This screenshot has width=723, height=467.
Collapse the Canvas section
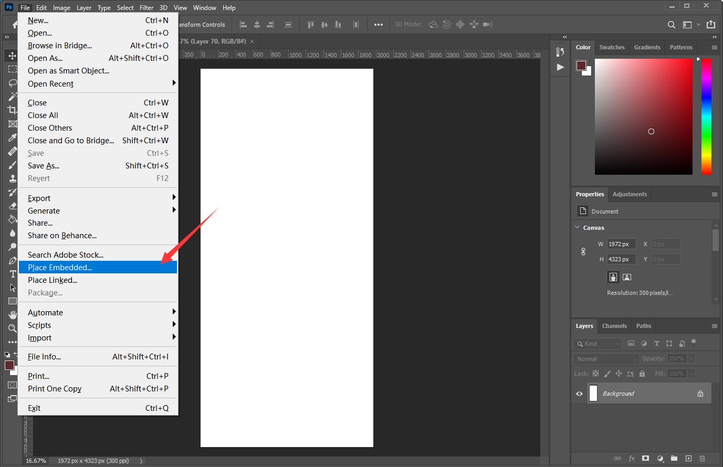(x=578, y=227)
